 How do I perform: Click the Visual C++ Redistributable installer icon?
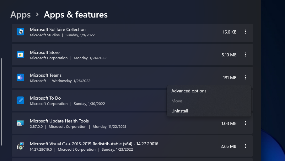[20, 146]
